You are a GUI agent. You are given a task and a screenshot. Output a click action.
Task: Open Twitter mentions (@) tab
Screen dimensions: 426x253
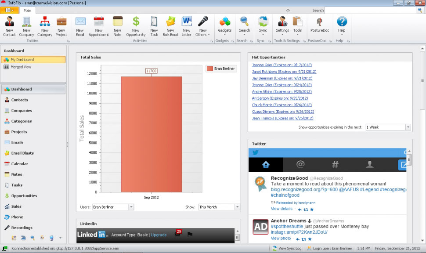pyautogui.click(x=300, y=164)
